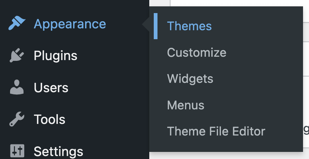Click the Users person icon
Viewport: 309px width, 159px height.
tap(17, 88)
